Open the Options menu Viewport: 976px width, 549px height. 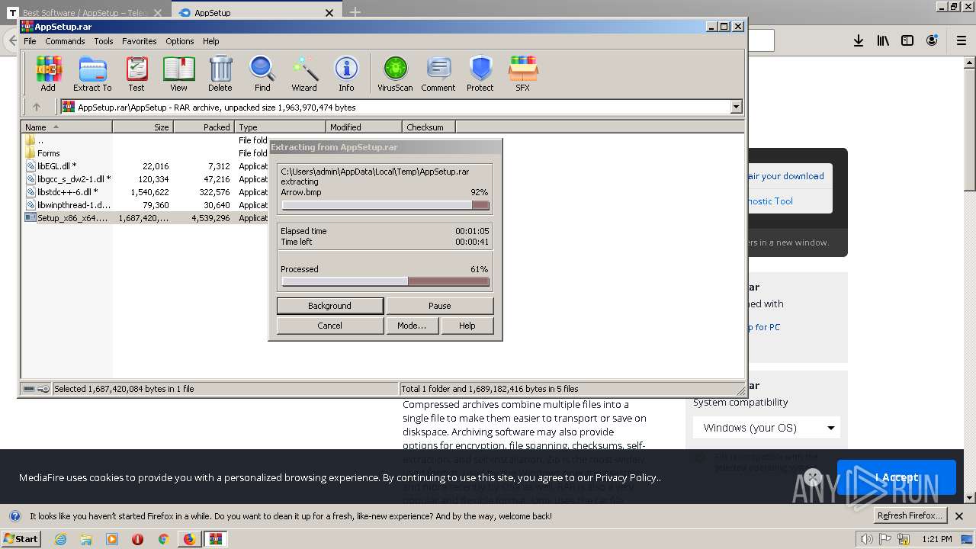[180, 41]
